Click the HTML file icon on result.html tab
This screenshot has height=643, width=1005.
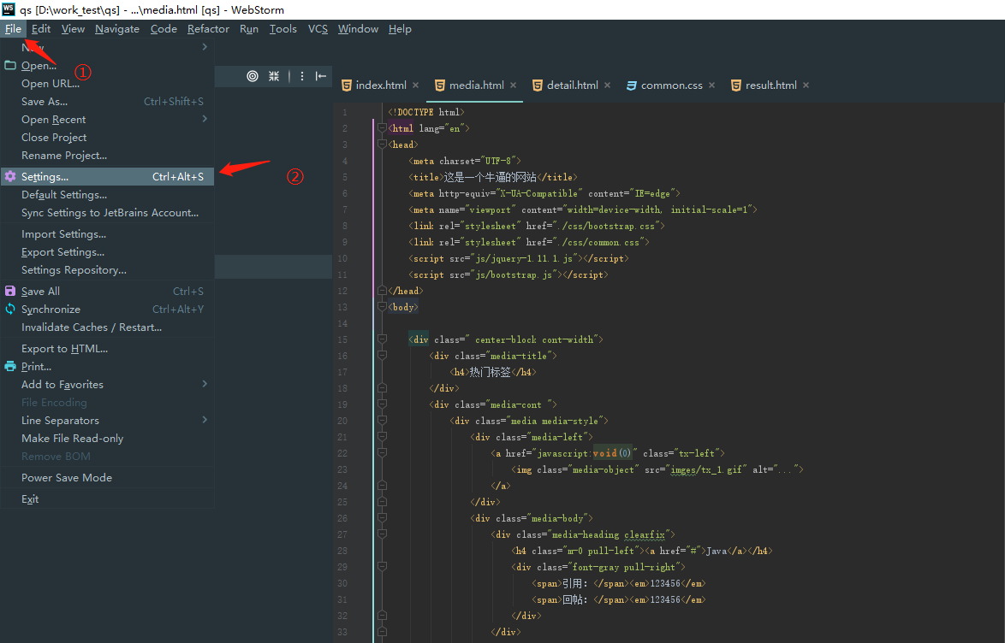click(x=736, y=86)
